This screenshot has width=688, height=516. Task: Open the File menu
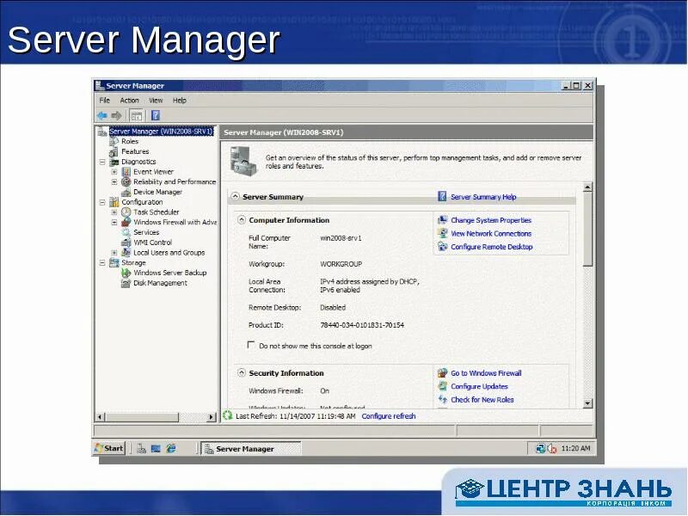pyautogui.click(x=104, y=101)
